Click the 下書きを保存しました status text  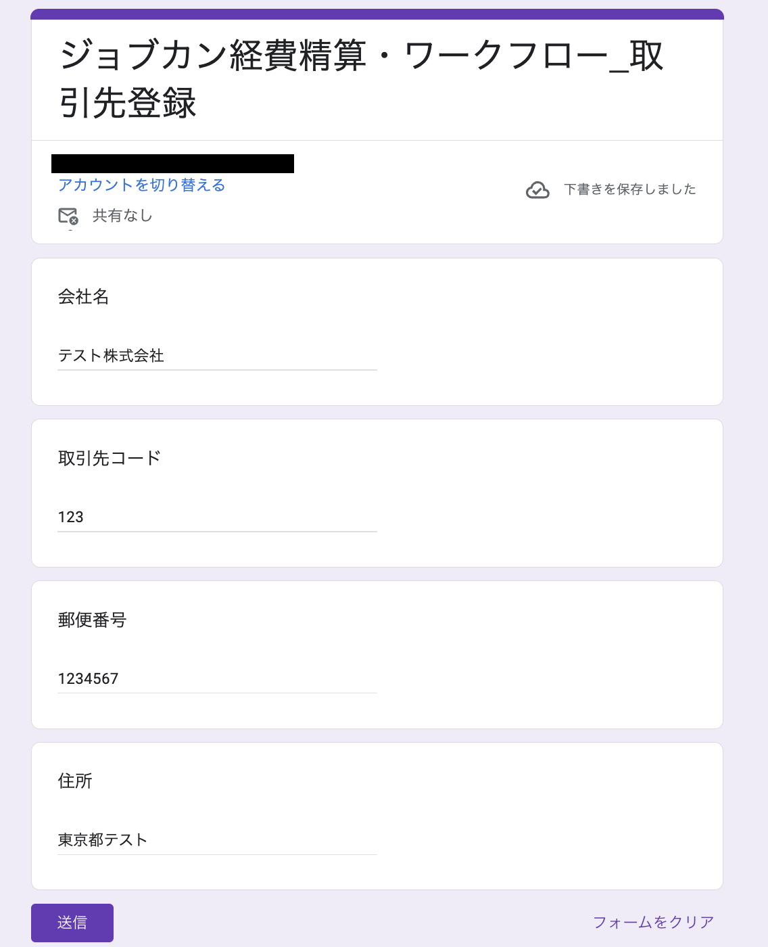(x=629, y=189)
